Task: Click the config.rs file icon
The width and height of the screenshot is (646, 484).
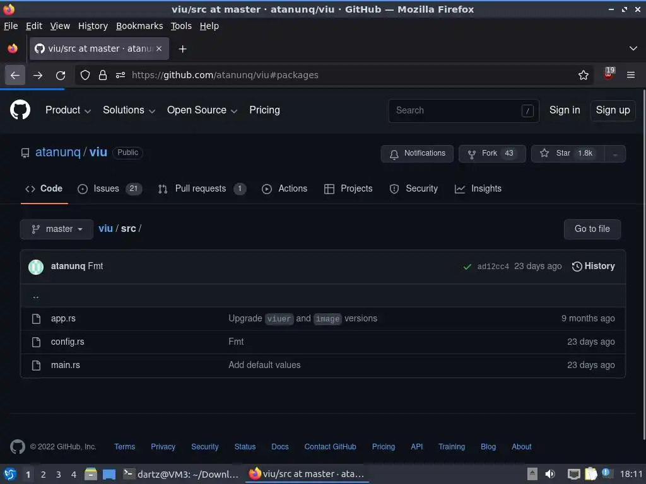Action: 36,342
